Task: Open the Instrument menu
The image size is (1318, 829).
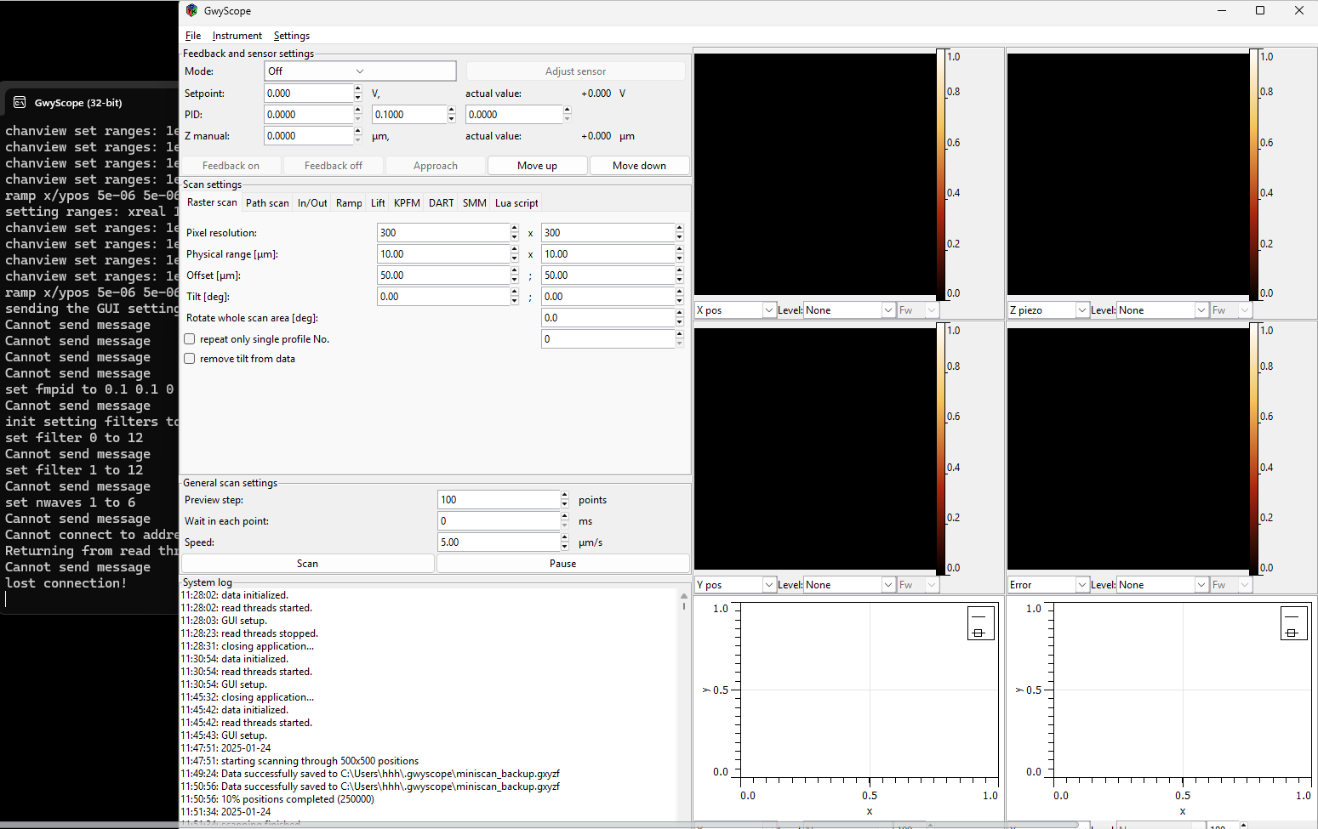Action: 237,36
